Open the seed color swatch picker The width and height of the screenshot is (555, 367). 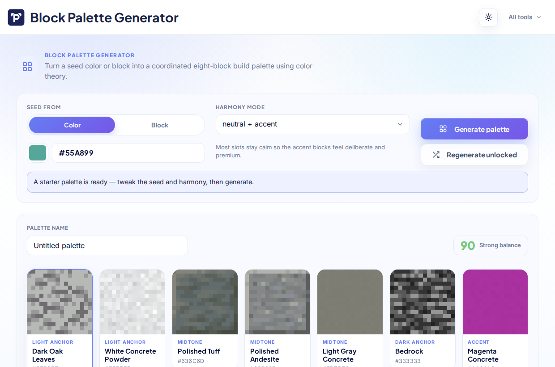pyautogui.click(x=38, y=153)
